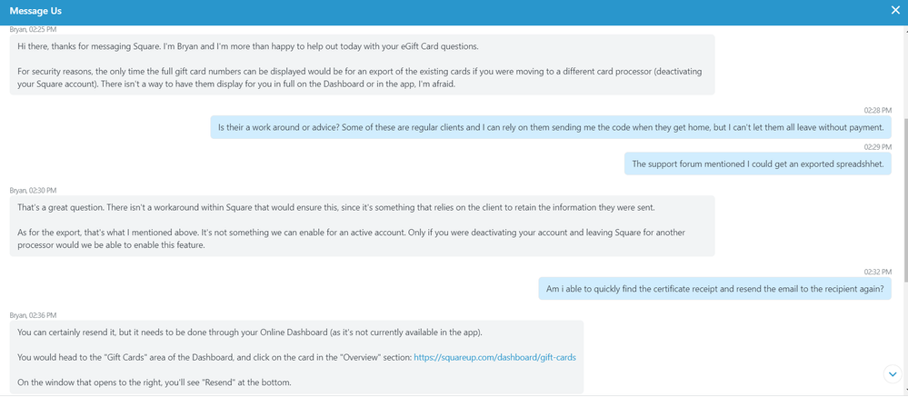The height and width of the screenshot is (397, 908).
Task: Click the 02:32 PM message timestamp
Action: (878, 271)
